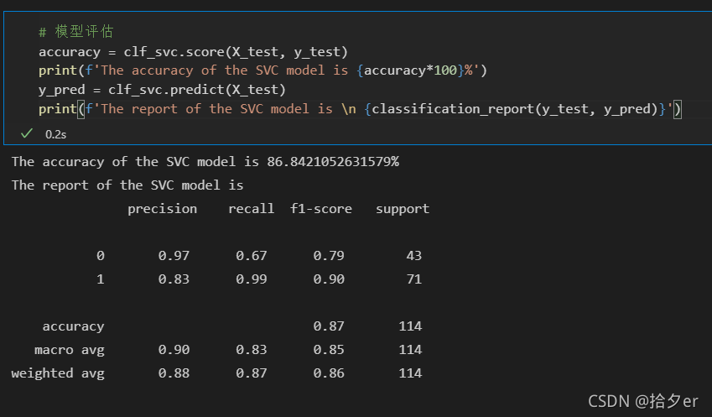Click the 'weighted avg' row label
This screenshot has height=417, width=712.
point(58,373)
